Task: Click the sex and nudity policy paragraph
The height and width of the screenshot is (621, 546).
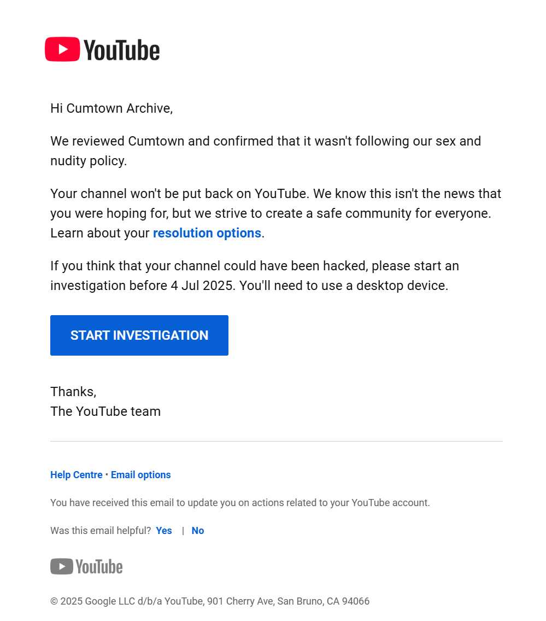Action: 266,151
